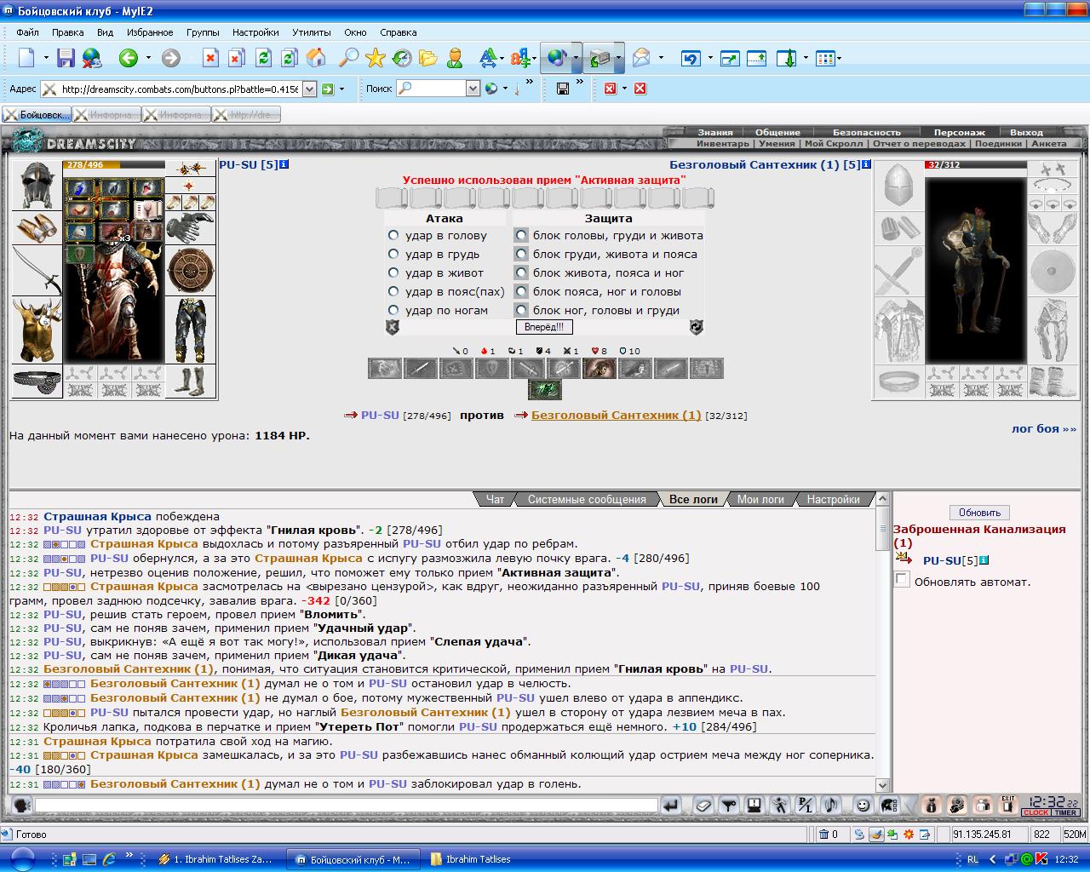Screen dimensions: 1090x872
Task: Open Back button history dropdown arrow
Action: 148,58
